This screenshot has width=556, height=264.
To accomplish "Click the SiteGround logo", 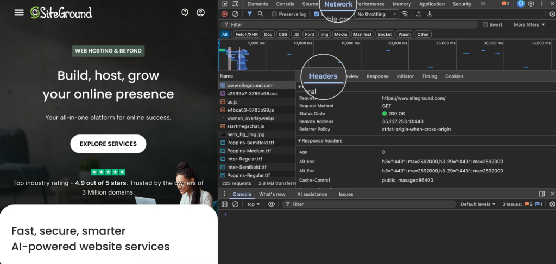I will pyautogui.click(x=61, y=12).
